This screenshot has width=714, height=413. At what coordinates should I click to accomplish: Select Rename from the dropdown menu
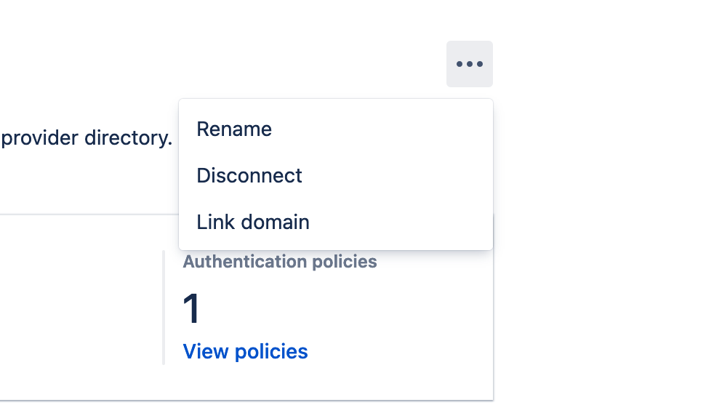pyautogui.click(x=234, y=129)
